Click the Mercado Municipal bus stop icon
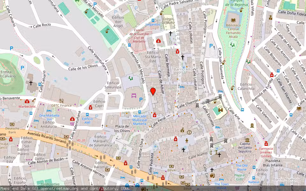This screenshot has width=306, height=191. coord(140,112)
